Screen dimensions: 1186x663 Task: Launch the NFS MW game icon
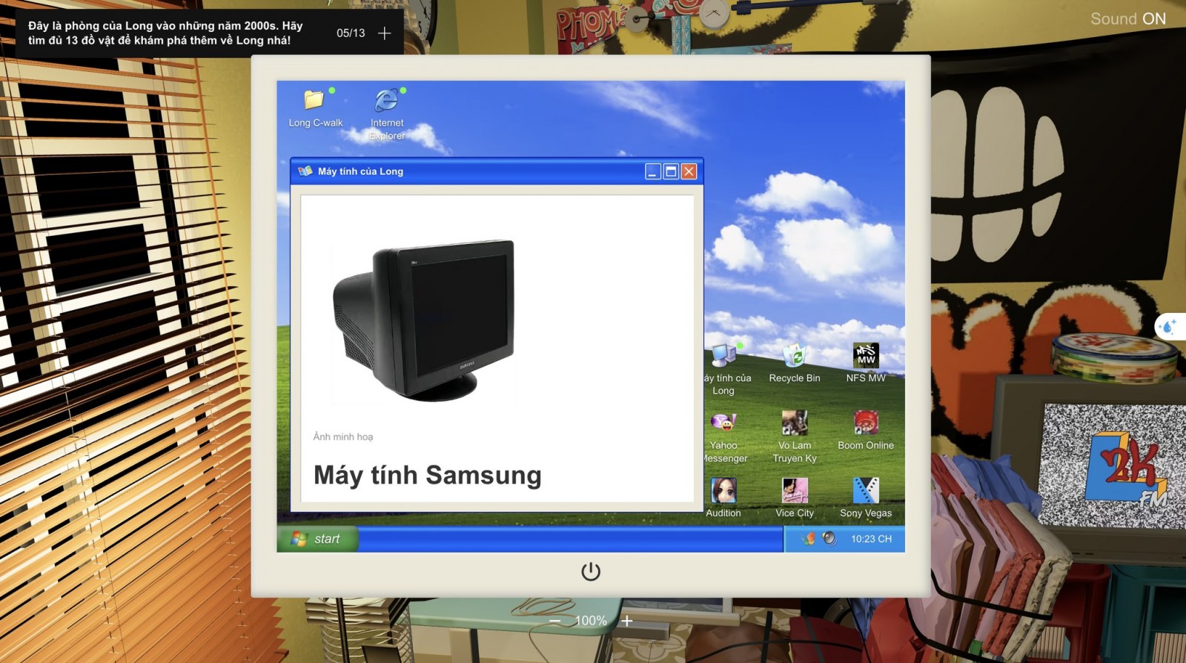865,356
